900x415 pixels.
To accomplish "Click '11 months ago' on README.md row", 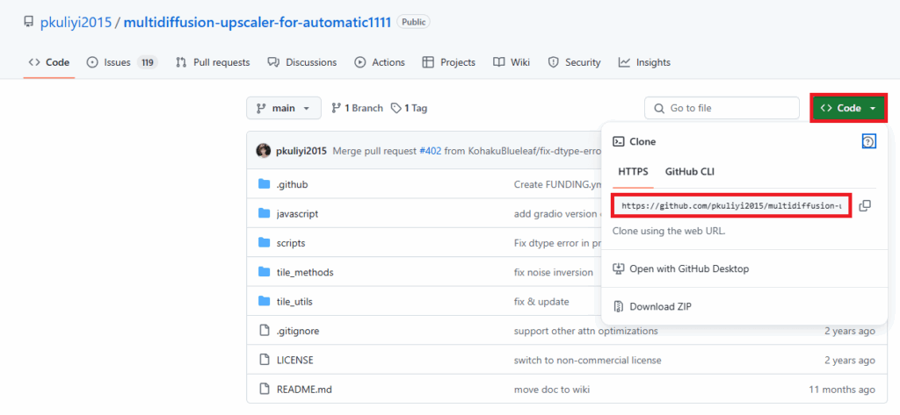I will [842, 390].
